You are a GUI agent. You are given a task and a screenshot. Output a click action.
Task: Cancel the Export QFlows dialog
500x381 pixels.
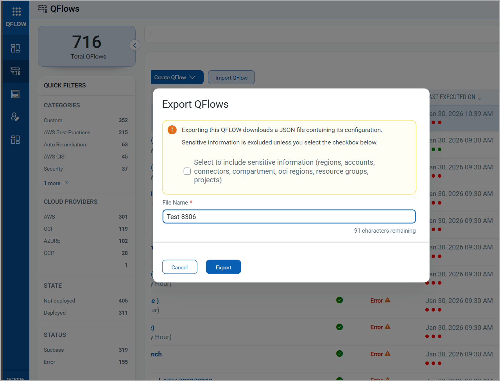tap(179, 267)
